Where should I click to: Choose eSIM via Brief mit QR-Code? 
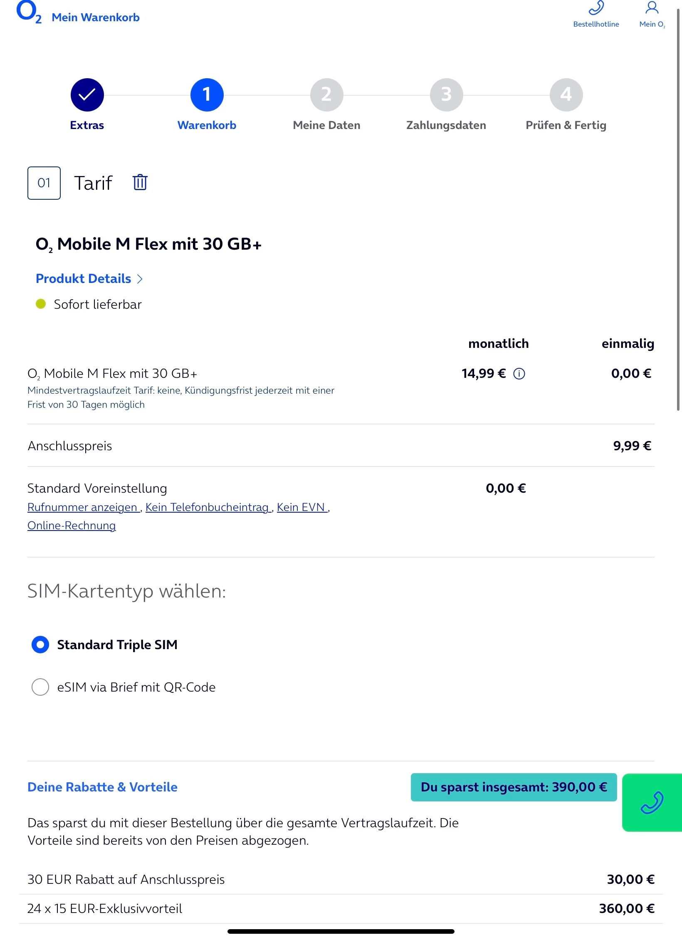(x=40, y=687)
